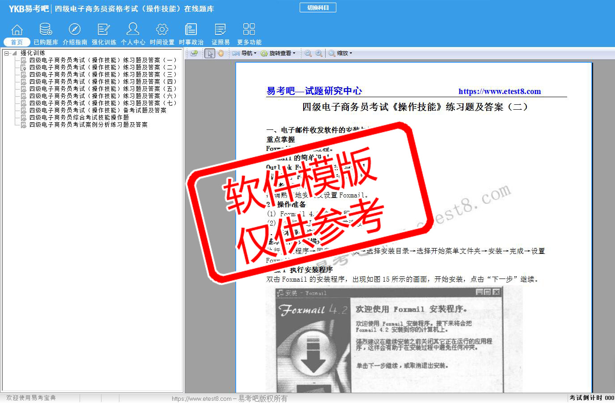This screenshot has height=403, width=615.
Task: Click the zoom out magnifier
Action: 308,53
